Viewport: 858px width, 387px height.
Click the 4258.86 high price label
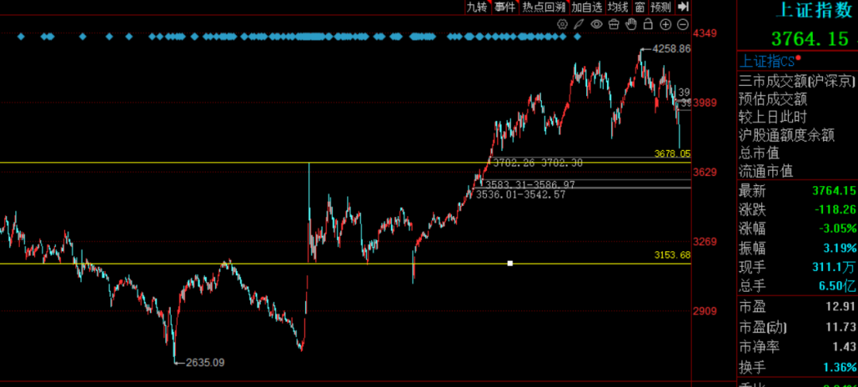coord(672,48)
